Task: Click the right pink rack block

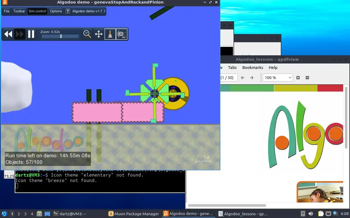Action: pos(142,113)
